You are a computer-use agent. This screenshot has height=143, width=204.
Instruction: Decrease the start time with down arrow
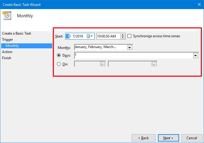tap(123, 38)
